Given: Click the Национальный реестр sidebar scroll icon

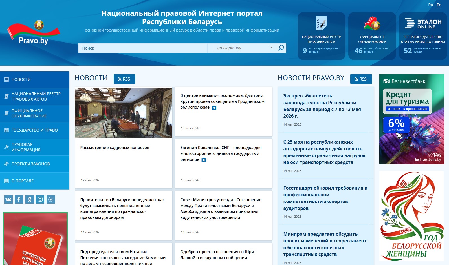Looking at the screenshot, I should click(6, 96).
